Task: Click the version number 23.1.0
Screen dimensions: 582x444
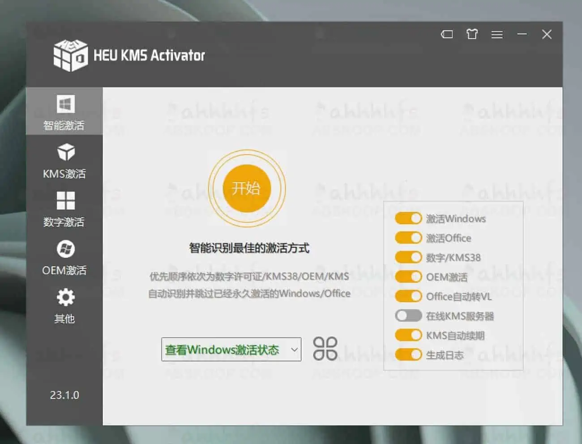Action: click(x=65, y=395)
